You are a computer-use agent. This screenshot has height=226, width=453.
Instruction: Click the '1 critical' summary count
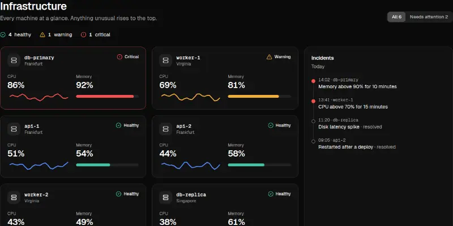pos(100,34)
